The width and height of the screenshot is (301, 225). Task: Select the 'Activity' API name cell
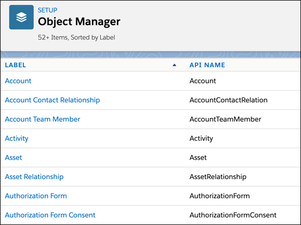[201, 139]
